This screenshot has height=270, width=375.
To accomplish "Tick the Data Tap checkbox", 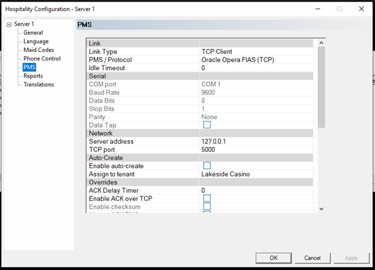I will click(207, 125).
